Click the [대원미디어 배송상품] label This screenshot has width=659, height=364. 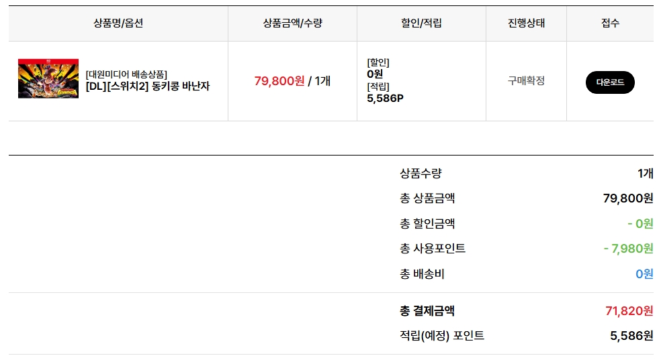click(x=126, y=74)
